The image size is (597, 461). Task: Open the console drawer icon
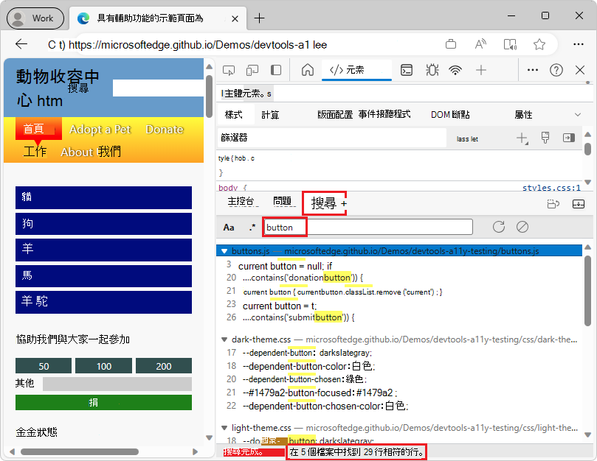coord(407,70)
